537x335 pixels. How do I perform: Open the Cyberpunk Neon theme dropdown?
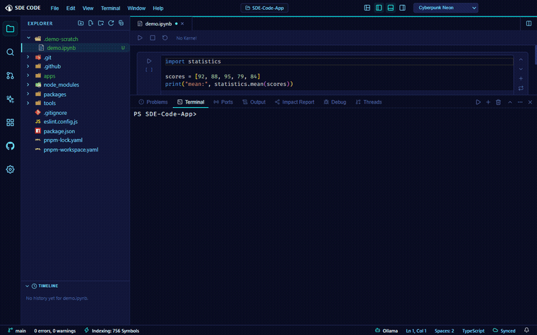[x=446, y=8]
